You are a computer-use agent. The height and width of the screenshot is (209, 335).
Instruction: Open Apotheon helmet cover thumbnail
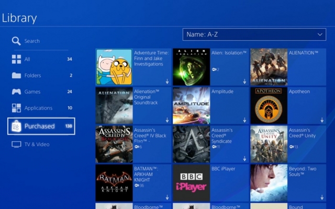click(x=269, y=106)
